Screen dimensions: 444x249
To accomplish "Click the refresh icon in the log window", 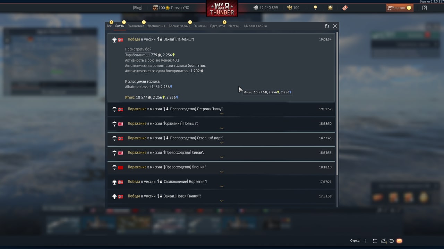I will [x=327, y=26].
